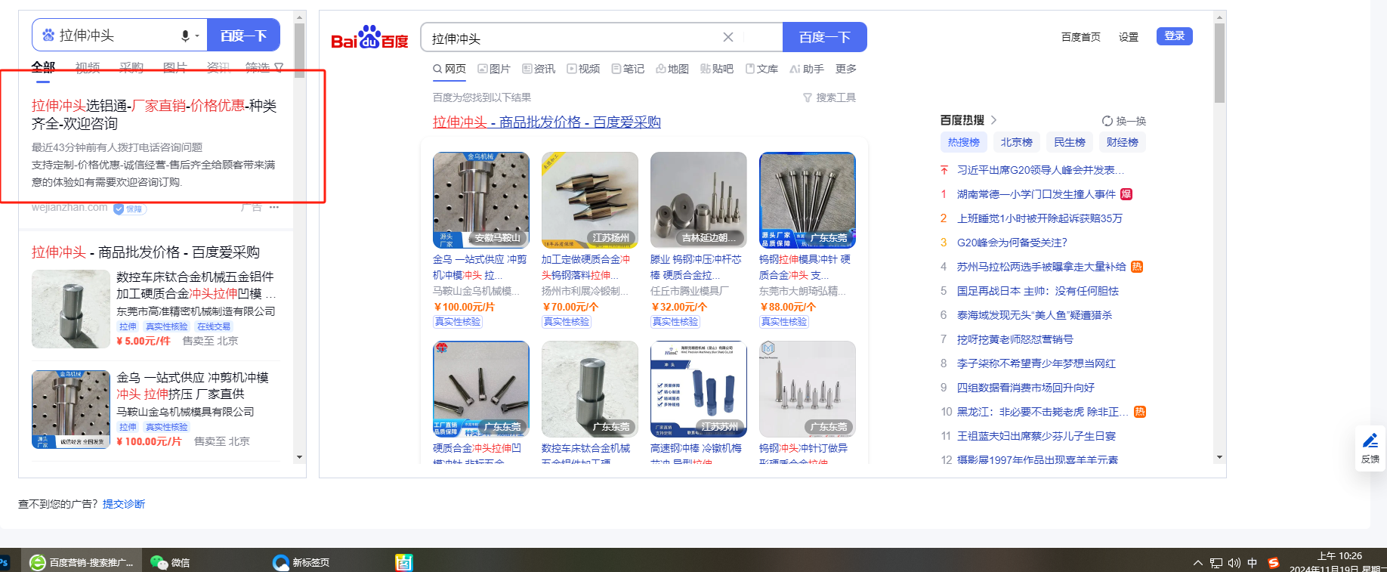Click price ¥32.00元/个

[x=679, y=307]
